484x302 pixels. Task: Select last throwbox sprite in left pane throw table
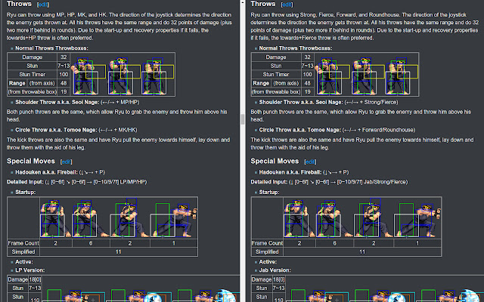coord(157,75)
